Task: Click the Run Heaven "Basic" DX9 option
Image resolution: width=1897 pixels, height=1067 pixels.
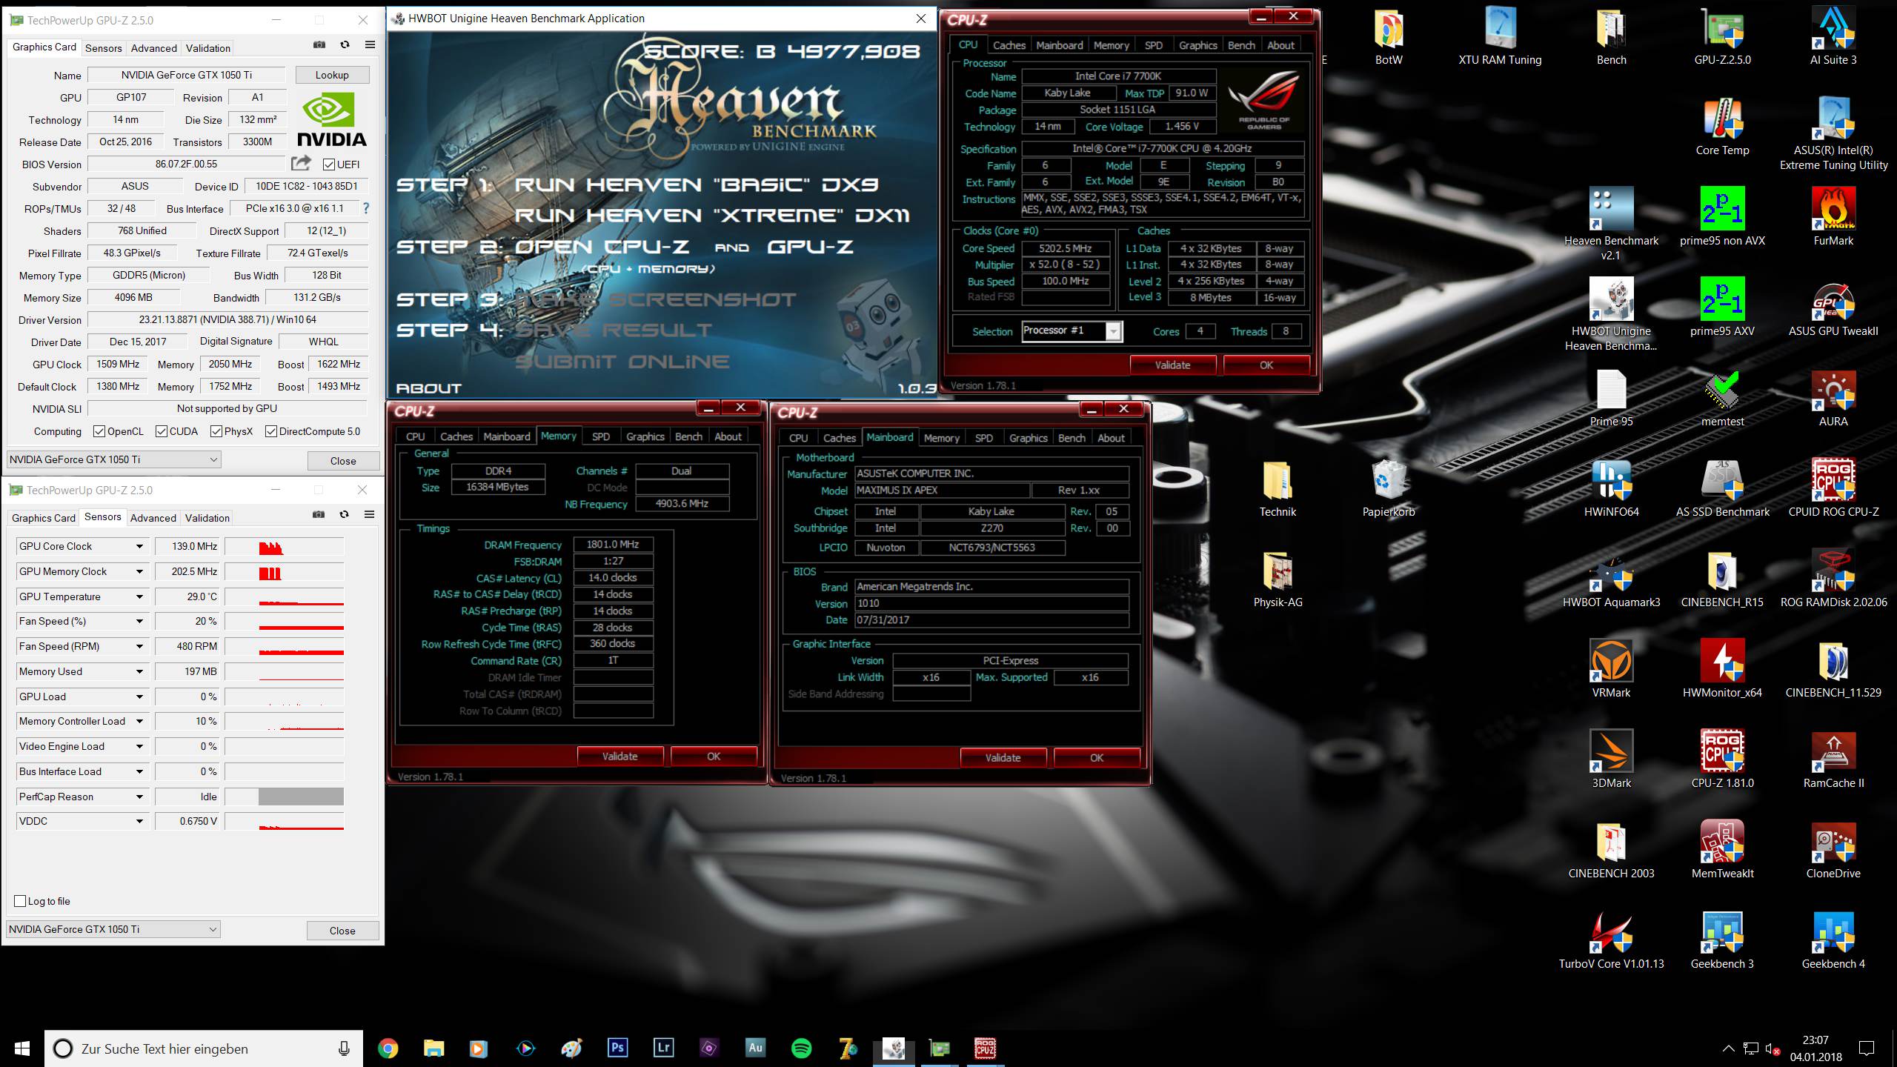Action: 697,185
